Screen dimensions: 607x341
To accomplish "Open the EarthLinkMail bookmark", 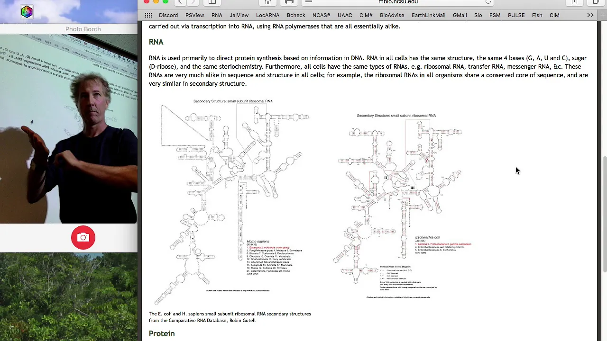I will (x=428, y=15).
